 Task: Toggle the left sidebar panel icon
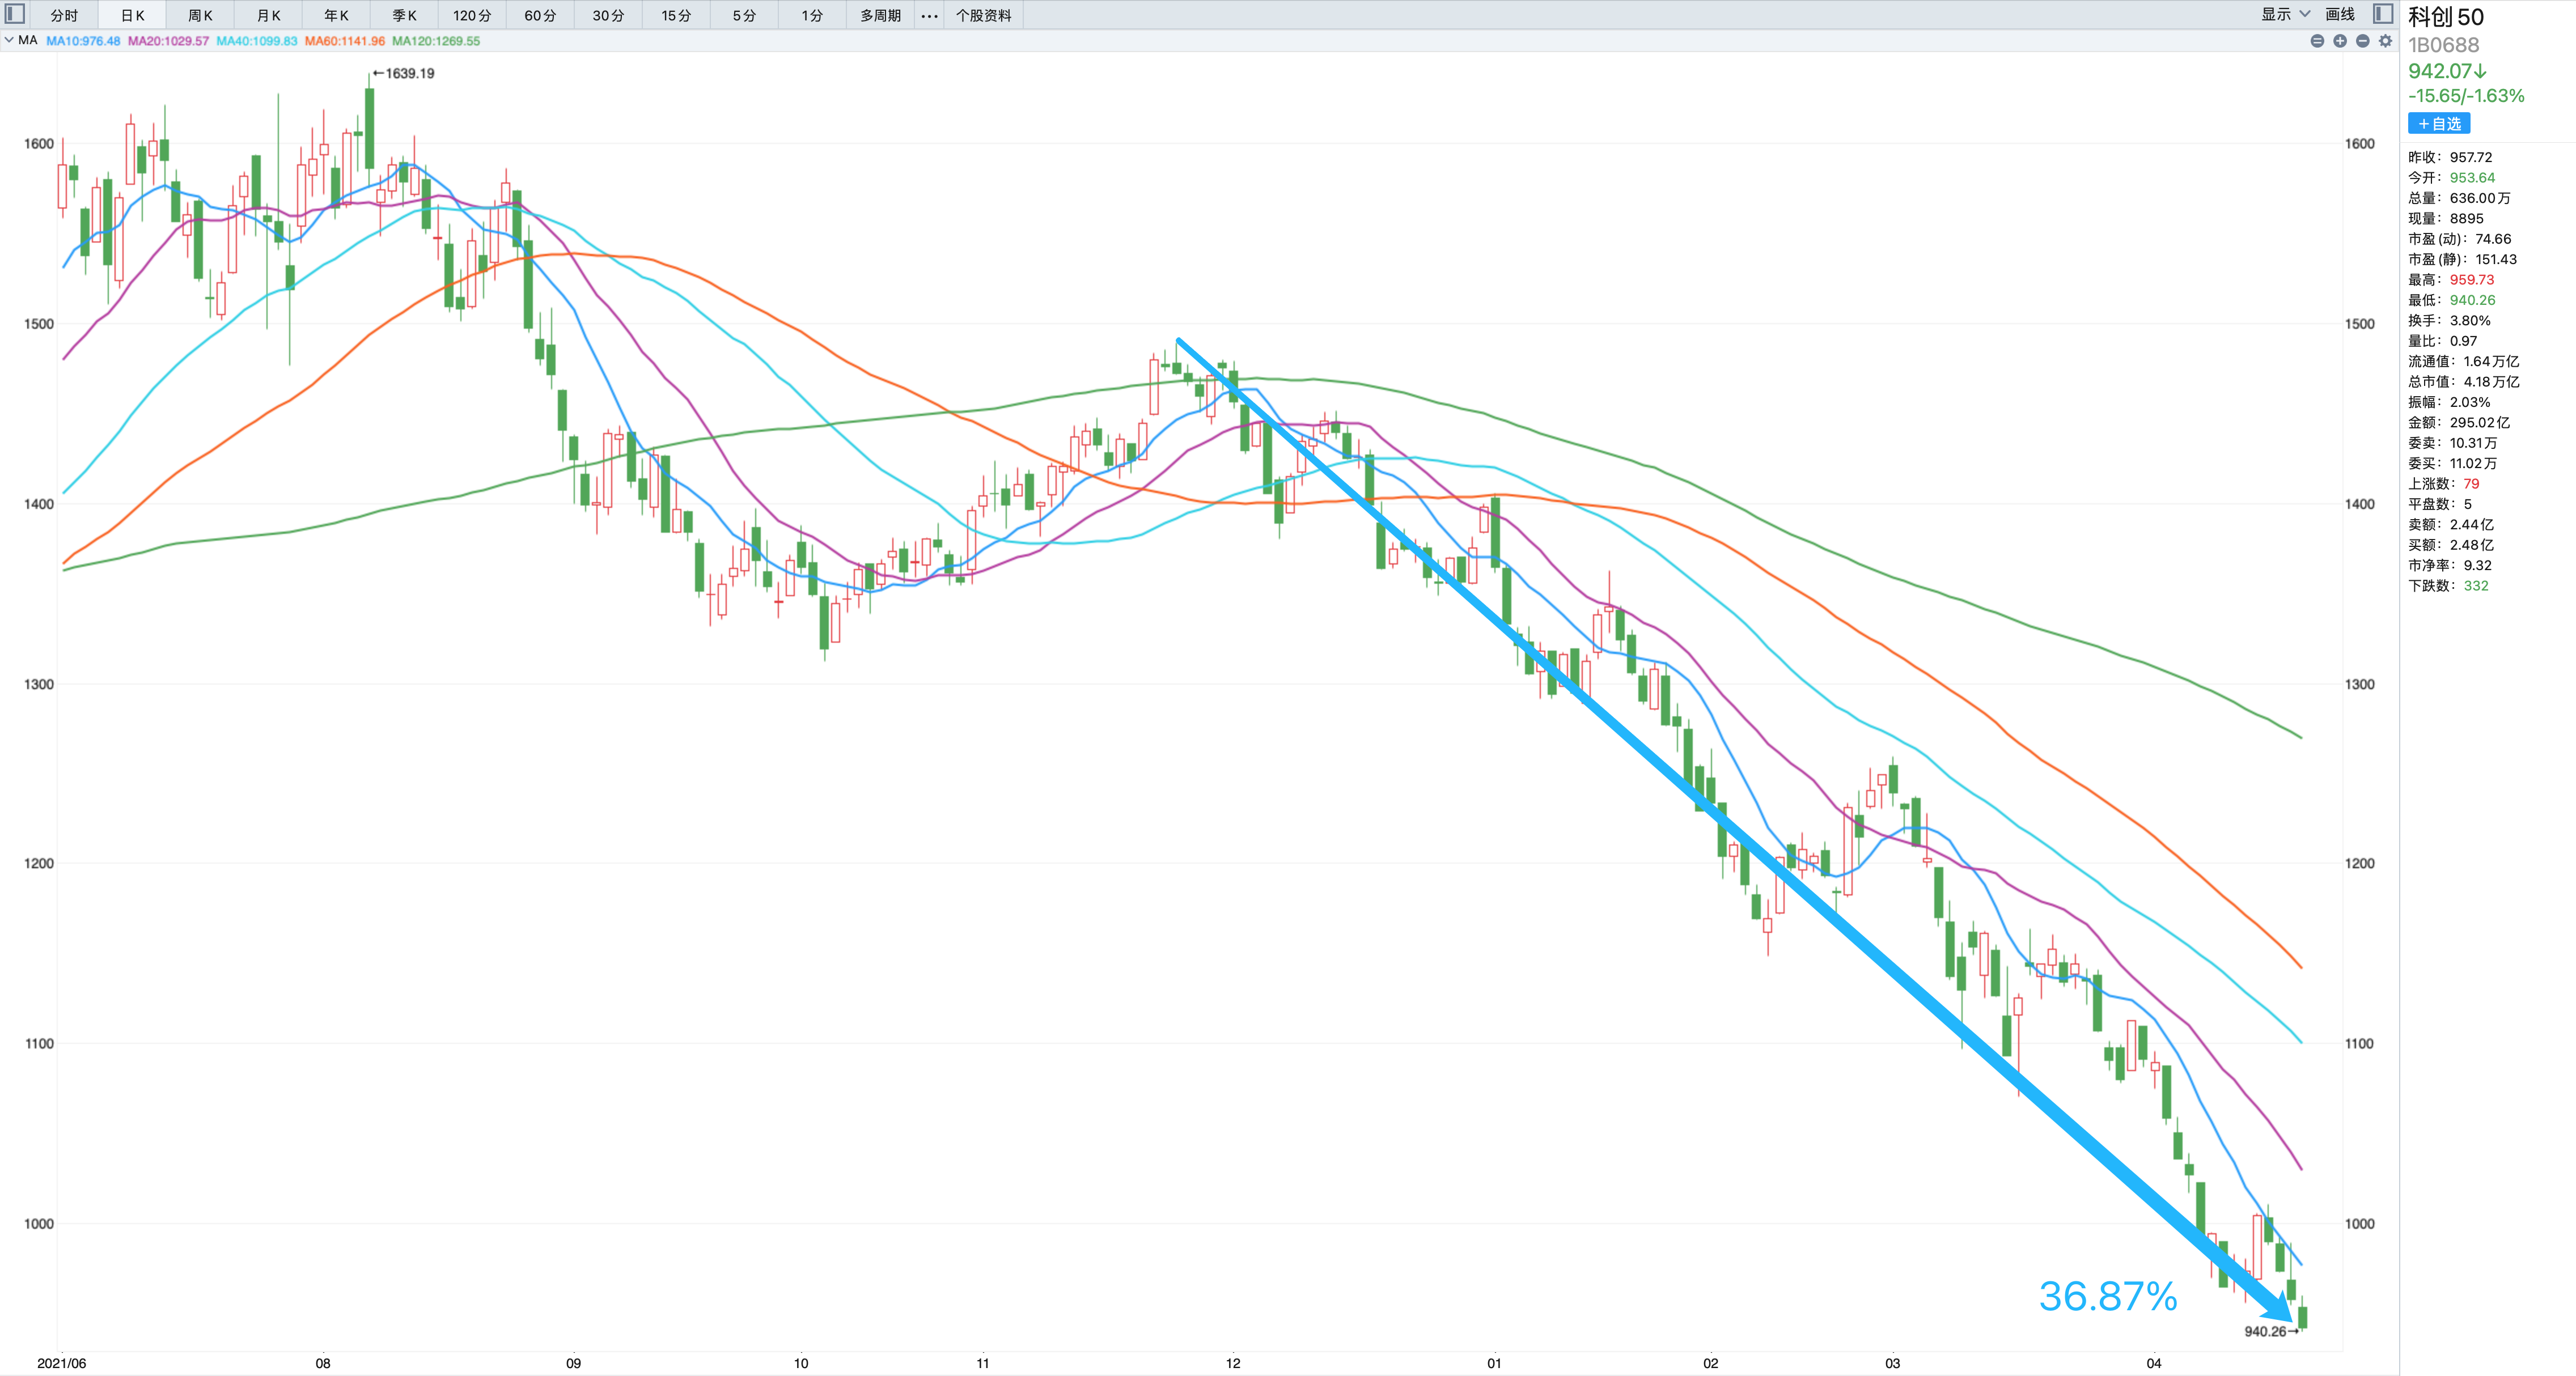click(15, 14)
